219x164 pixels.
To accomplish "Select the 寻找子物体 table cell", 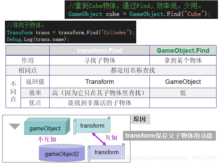I will tap(100, 60).
